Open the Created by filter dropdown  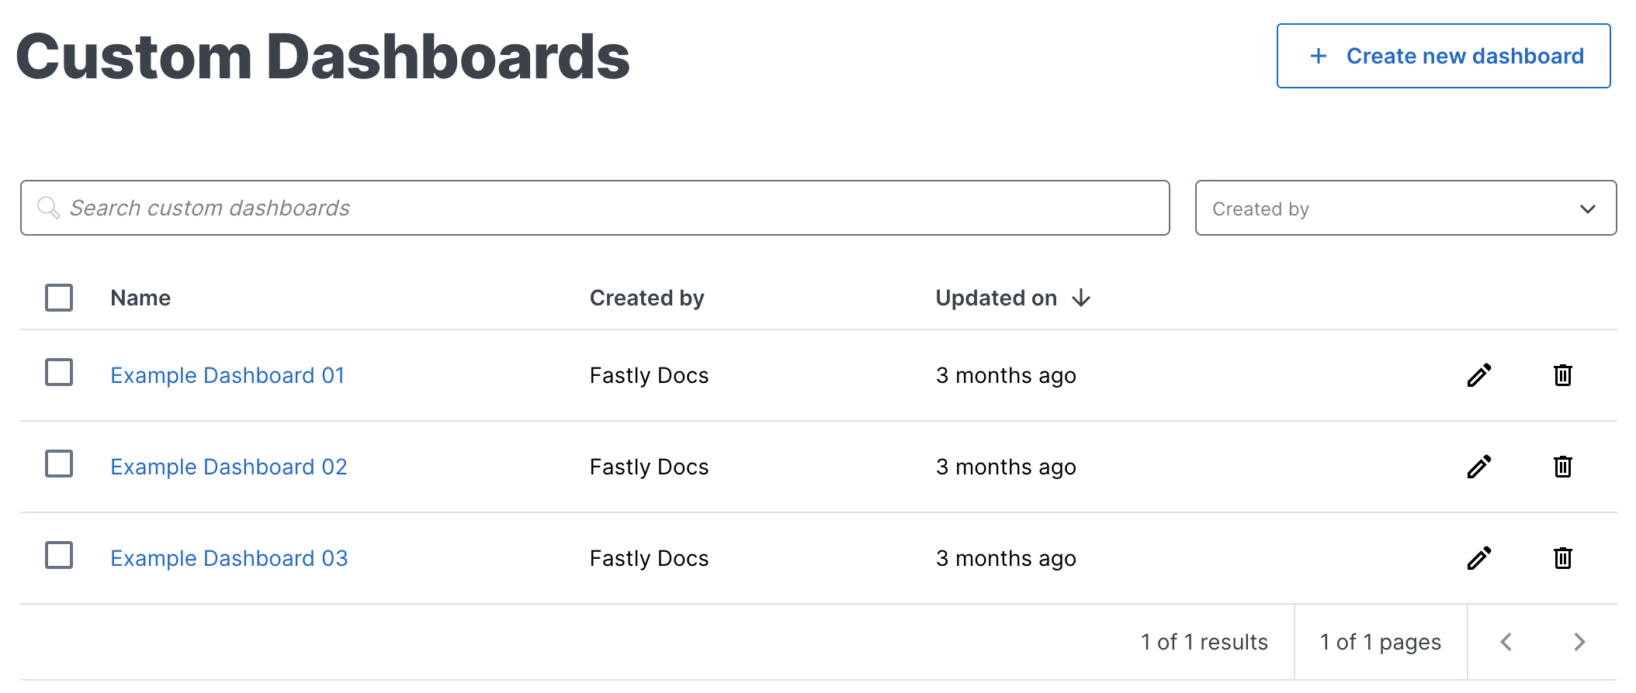point(1405,208)
